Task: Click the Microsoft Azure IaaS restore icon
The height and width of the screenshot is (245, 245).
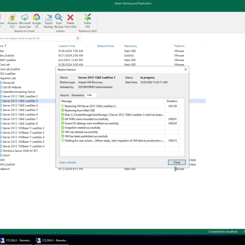Action: pyautogui.click(x=25, y=21)
